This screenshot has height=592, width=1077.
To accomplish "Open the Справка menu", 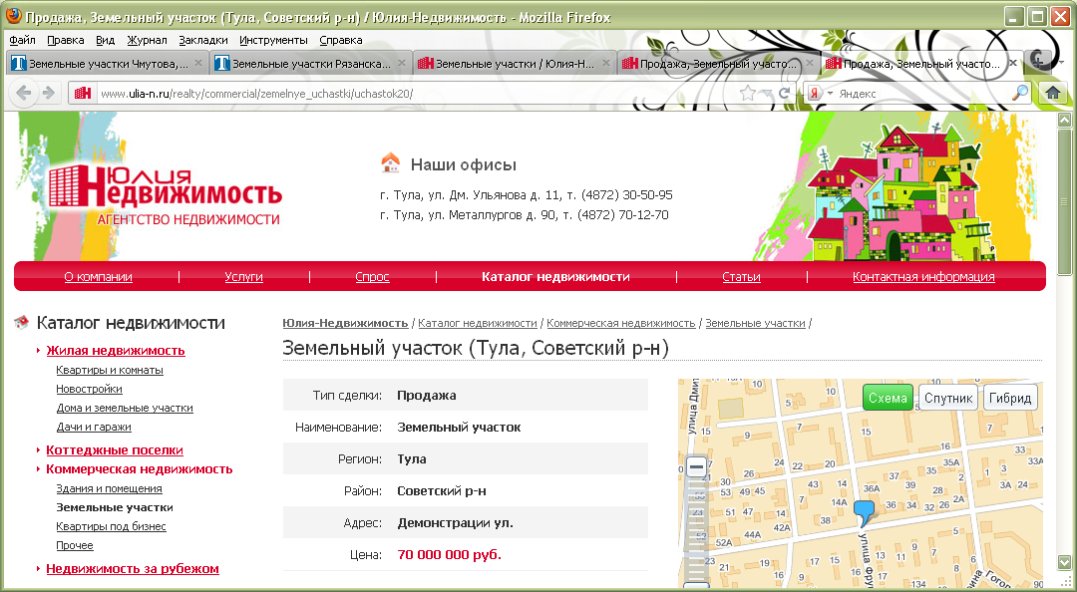I will click(x=341, y=40).
